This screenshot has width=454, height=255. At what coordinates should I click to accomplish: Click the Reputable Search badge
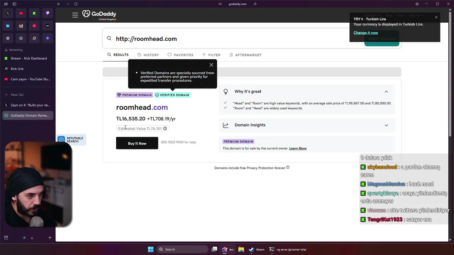[x=71, y=140]
